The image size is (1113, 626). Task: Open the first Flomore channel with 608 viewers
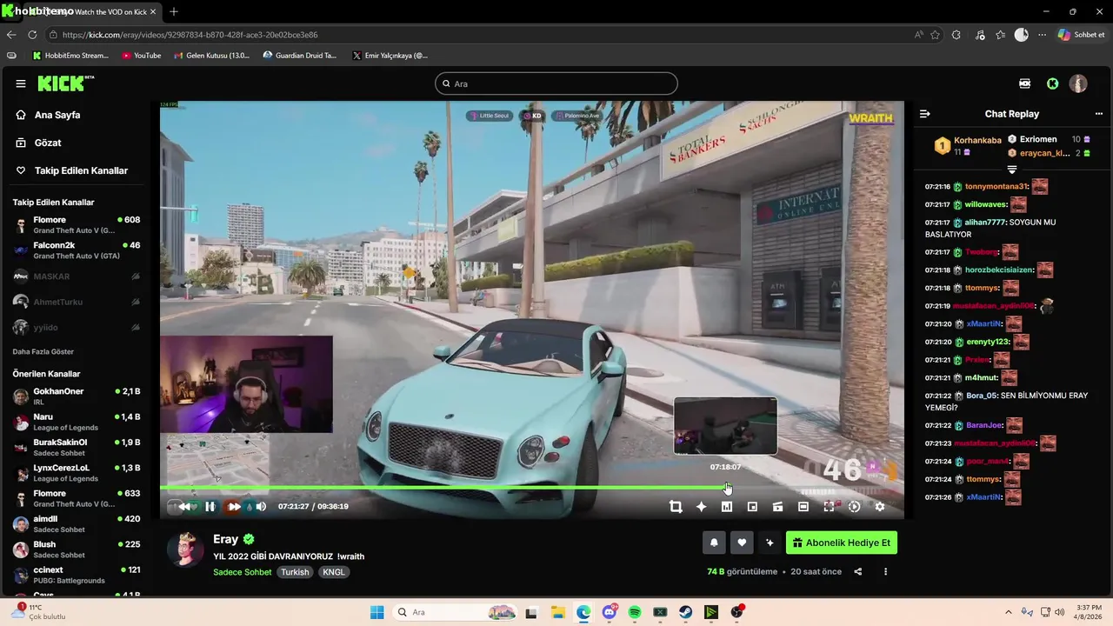(x=77, y=225)
